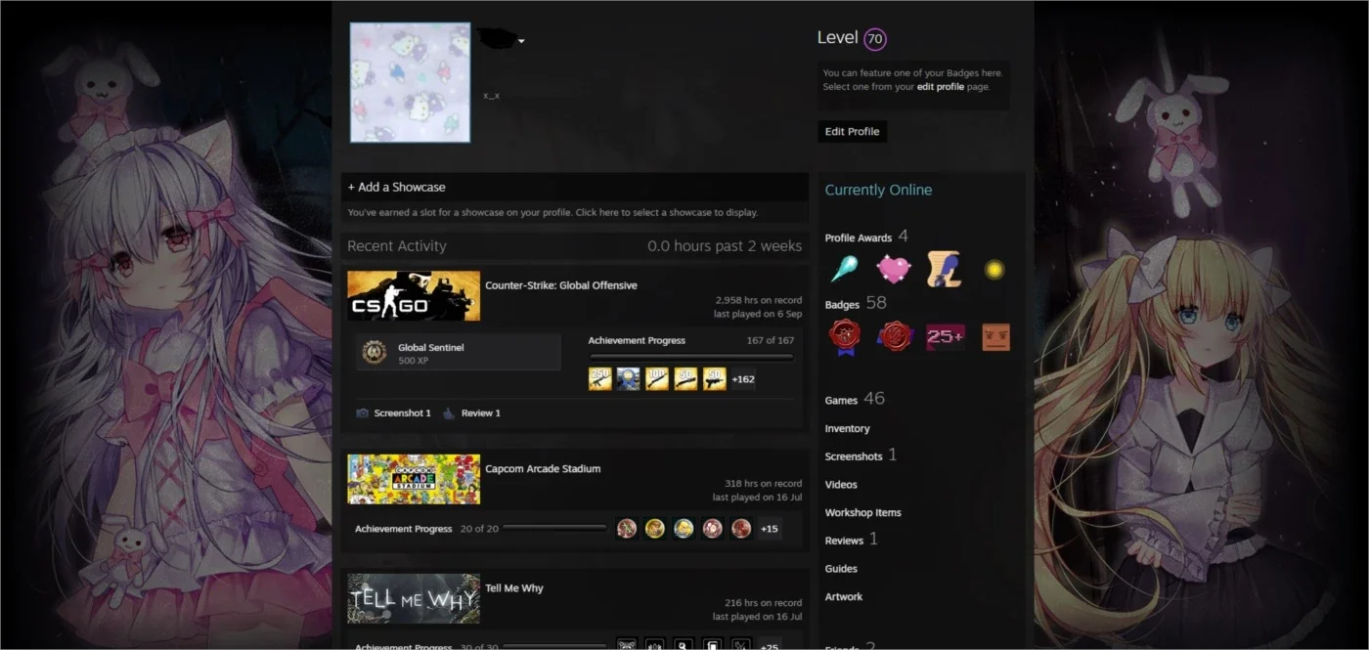1369x650 pixels.
Task: Click the thumbs-up icon beside Review 1
Action: click(x=449, y=413)
